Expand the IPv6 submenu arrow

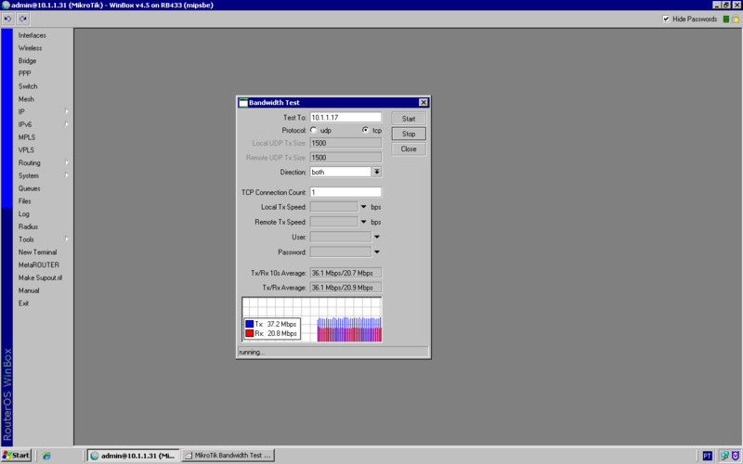(x=66, y=124)
